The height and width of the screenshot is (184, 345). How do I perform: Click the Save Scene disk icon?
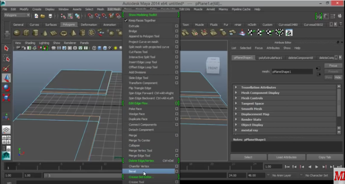(x=50, y=15)
